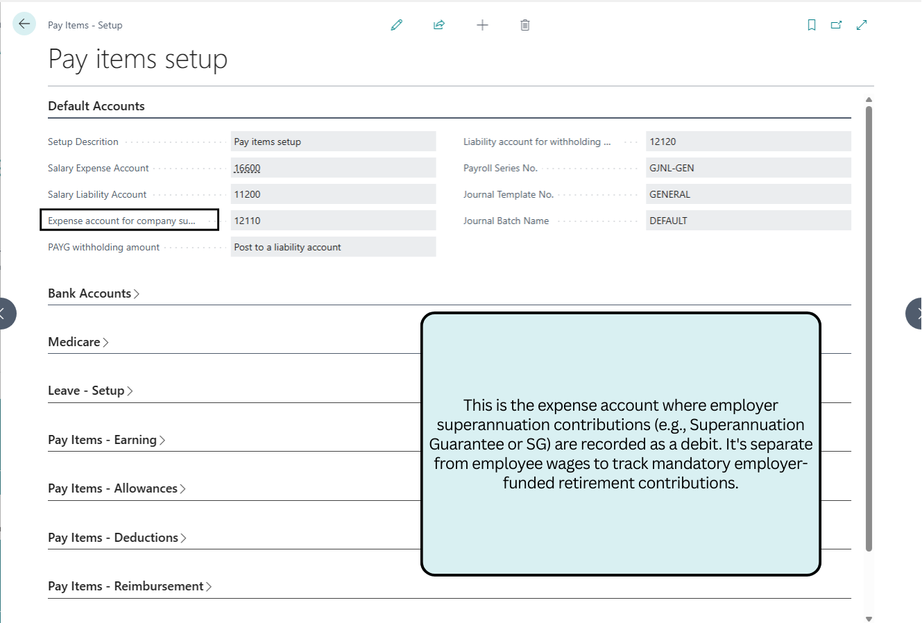
Task: Bookmark this page using the bookmark icon
Action: click(812, 24)
